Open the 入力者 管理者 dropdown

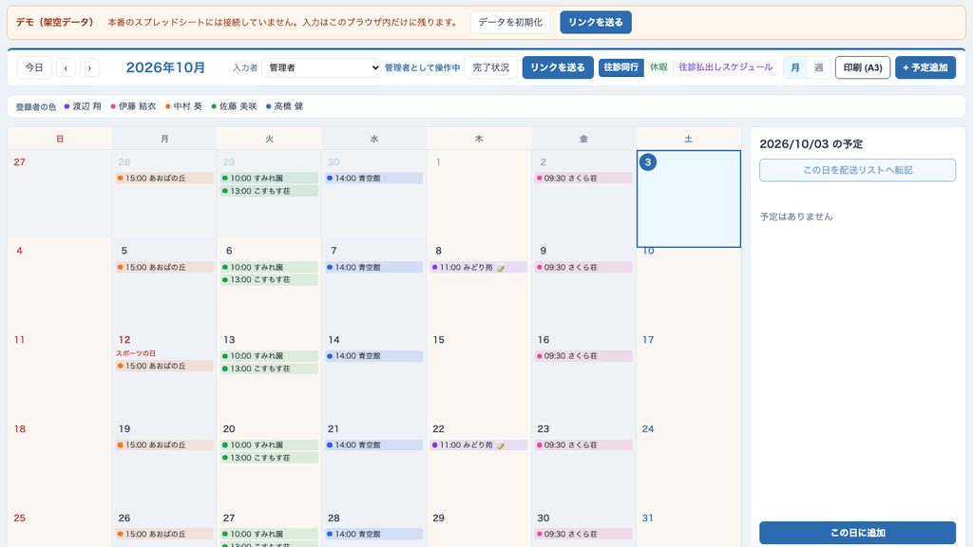pos(321,67)
